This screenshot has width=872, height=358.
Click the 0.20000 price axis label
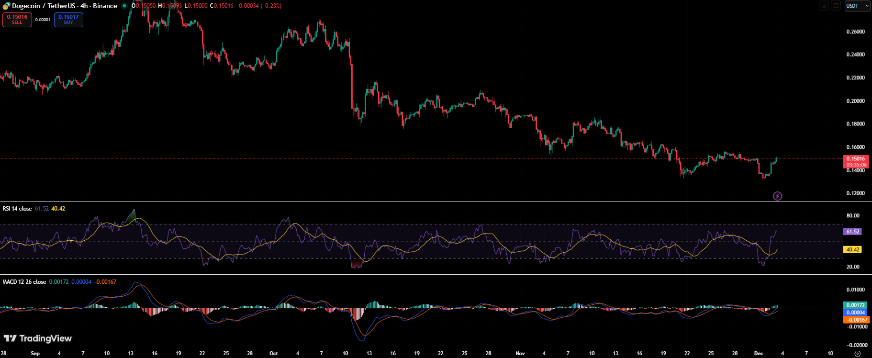(856, 101)
